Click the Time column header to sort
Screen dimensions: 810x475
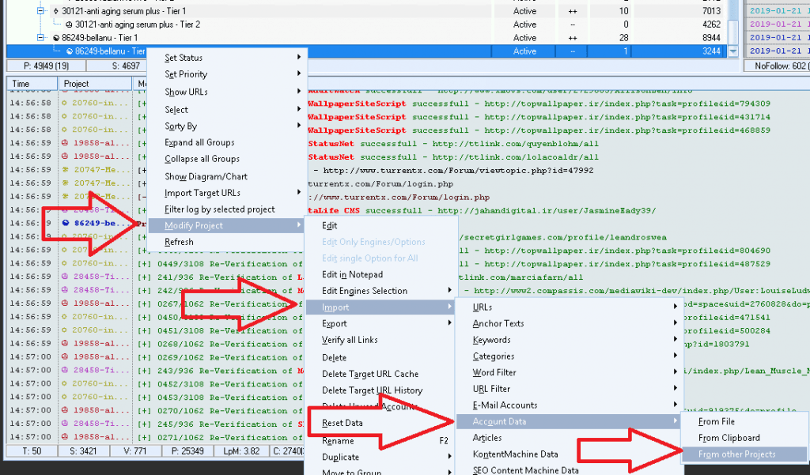point(21,82)
